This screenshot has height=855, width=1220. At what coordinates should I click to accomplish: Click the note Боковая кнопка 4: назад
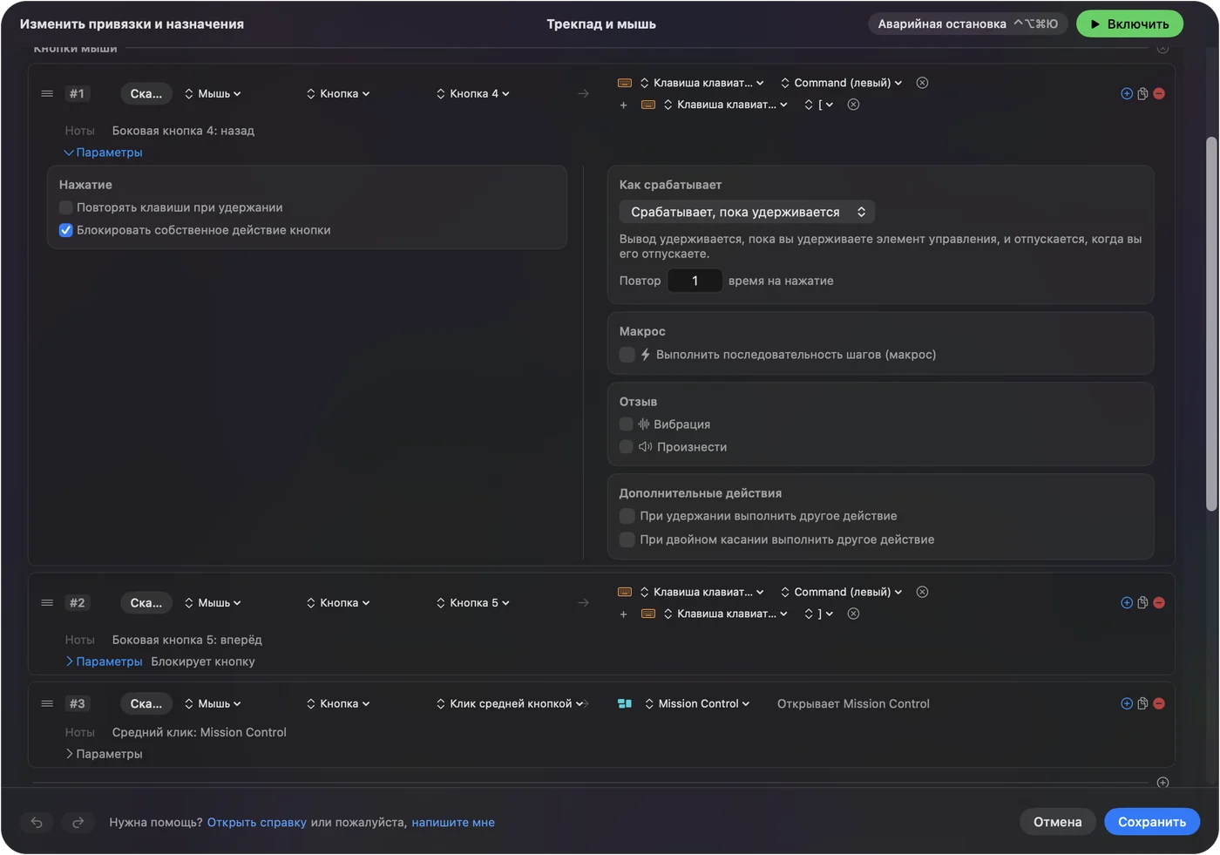[183, 131]
